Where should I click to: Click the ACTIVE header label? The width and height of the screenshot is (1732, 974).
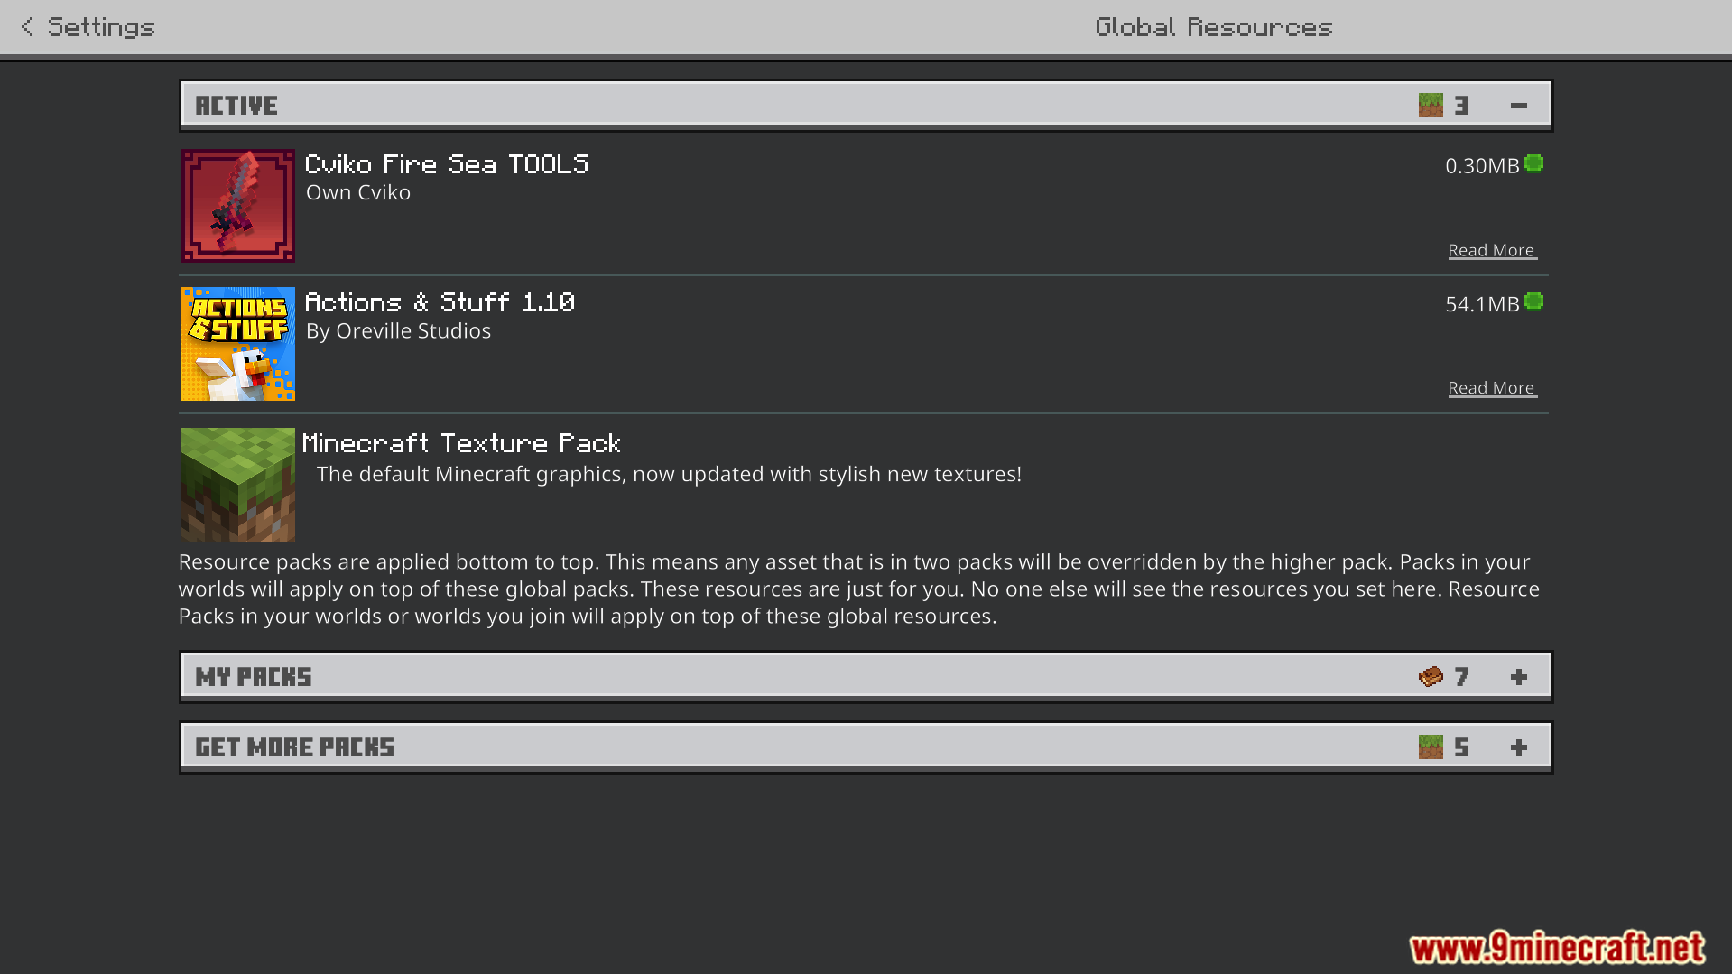236,106
